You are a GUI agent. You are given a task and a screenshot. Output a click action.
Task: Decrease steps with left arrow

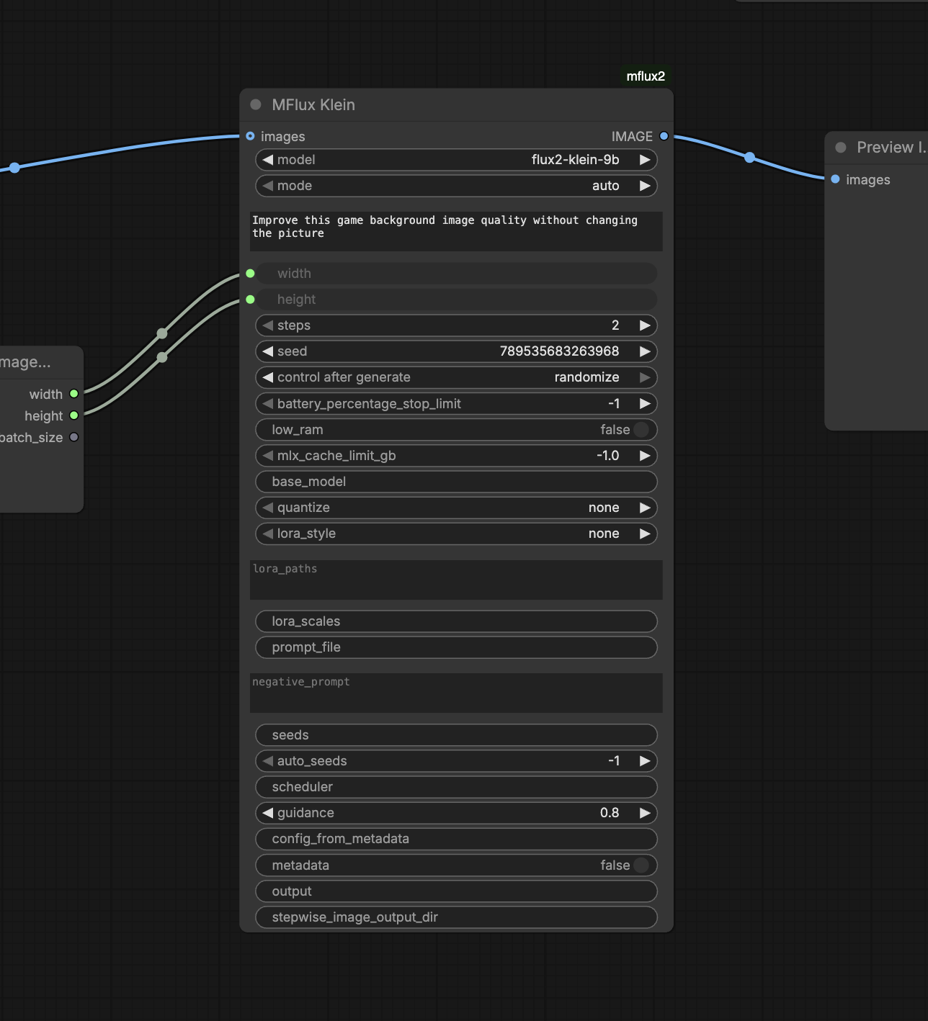[x=268, y=325]
